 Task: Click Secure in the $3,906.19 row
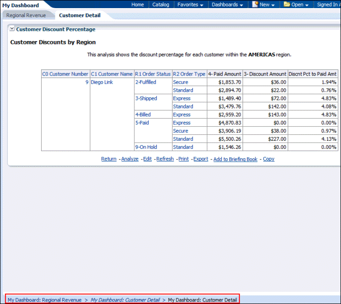181,131
